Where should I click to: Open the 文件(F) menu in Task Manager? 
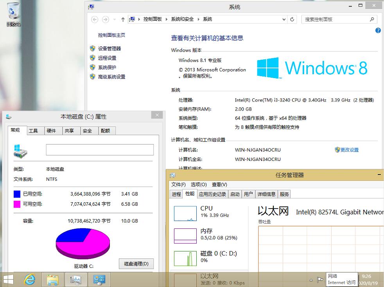pos(178,185)
